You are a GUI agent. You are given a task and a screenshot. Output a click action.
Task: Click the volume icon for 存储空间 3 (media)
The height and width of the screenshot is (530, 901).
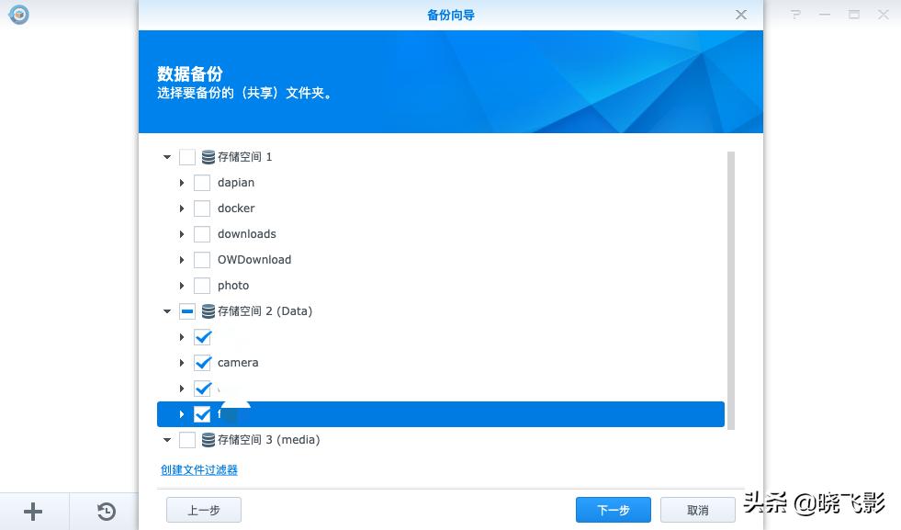click(209, 439)
